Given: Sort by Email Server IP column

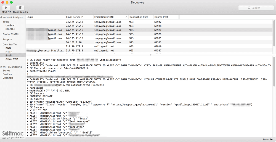Looking at the screenshot, I should (79, 17).
